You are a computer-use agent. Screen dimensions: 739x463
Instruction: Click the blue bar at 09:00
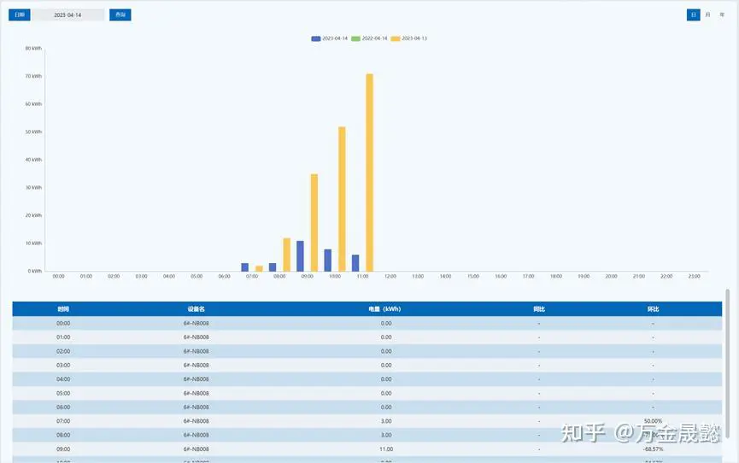pos(300,255)
